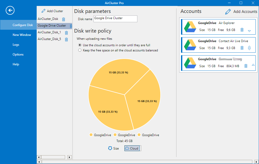
Task: Select AirCluster_Disk_5 in cluster list
Action: [x=49, y=39]
